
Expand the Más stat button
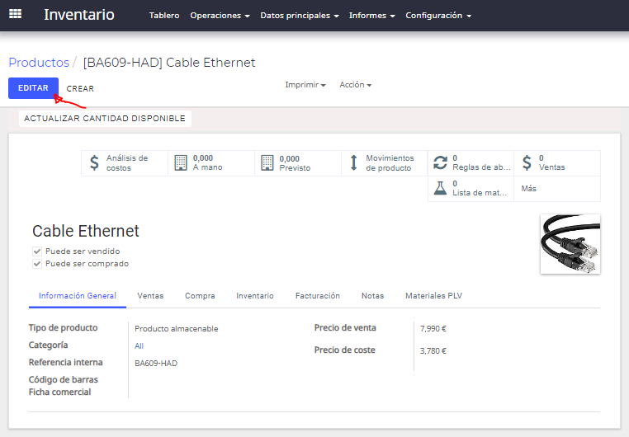pyautogui.click(x=557, y=188)
